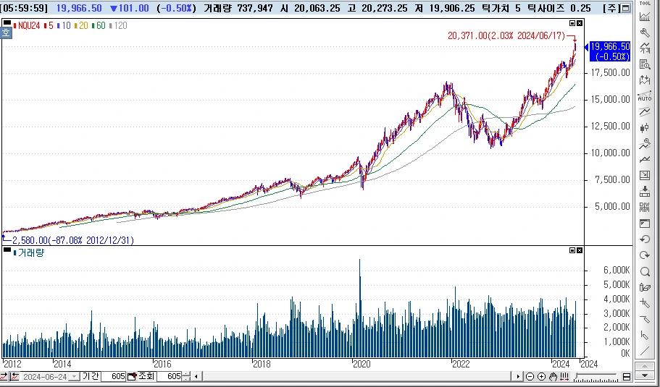The width and height of the screenshot is (660, 387).
Task: Click the chart icon left of date field
Action: [14, 376]
